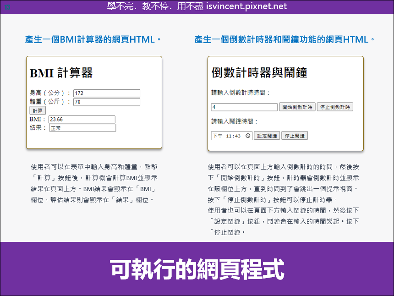Click the blue title 產生一個BMI計算器的網頁HTML
The image size is (394, 296).
pos(93,39)
